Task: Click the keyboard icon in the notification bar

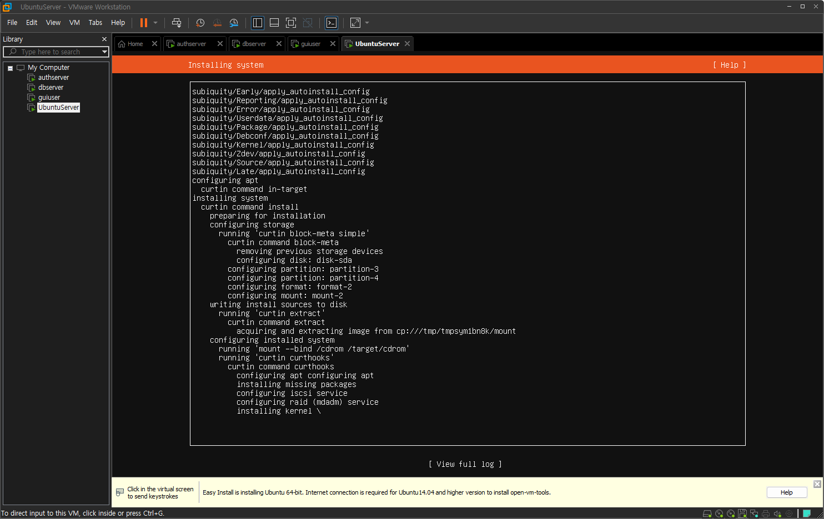Action: [120, 492]
